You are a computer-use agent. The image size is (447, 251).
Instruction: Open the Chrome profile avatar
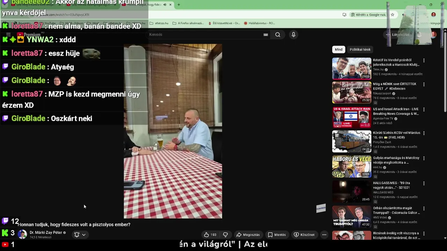click(x=433, y=15)
